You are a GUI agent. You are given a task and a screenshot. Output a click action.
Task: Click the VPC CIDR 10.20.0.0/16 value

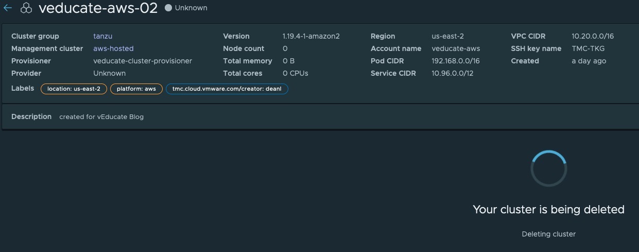593,36
